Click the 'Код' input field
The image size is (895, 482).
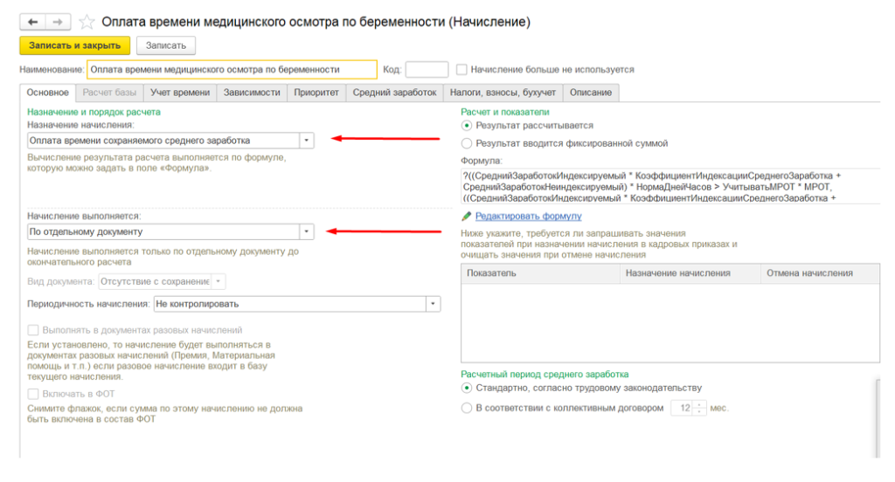427,70
